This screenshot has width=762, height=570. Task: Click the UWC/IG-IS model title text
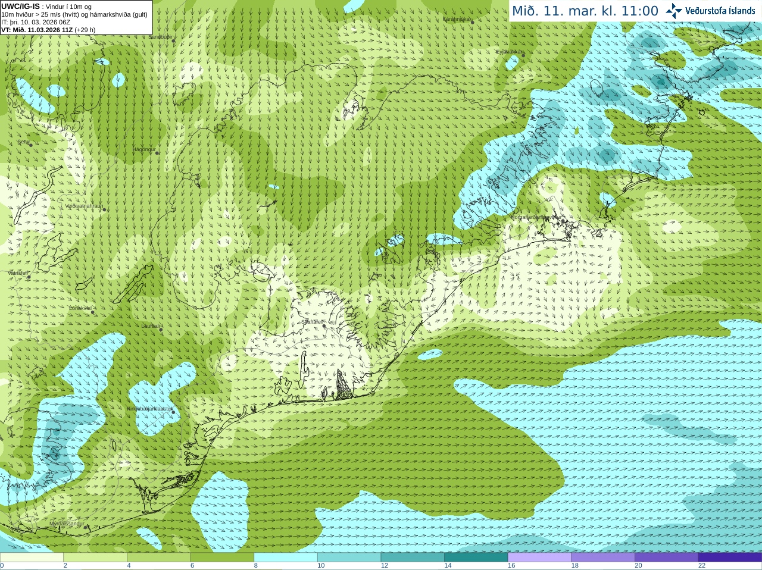(x=20, y=6)
